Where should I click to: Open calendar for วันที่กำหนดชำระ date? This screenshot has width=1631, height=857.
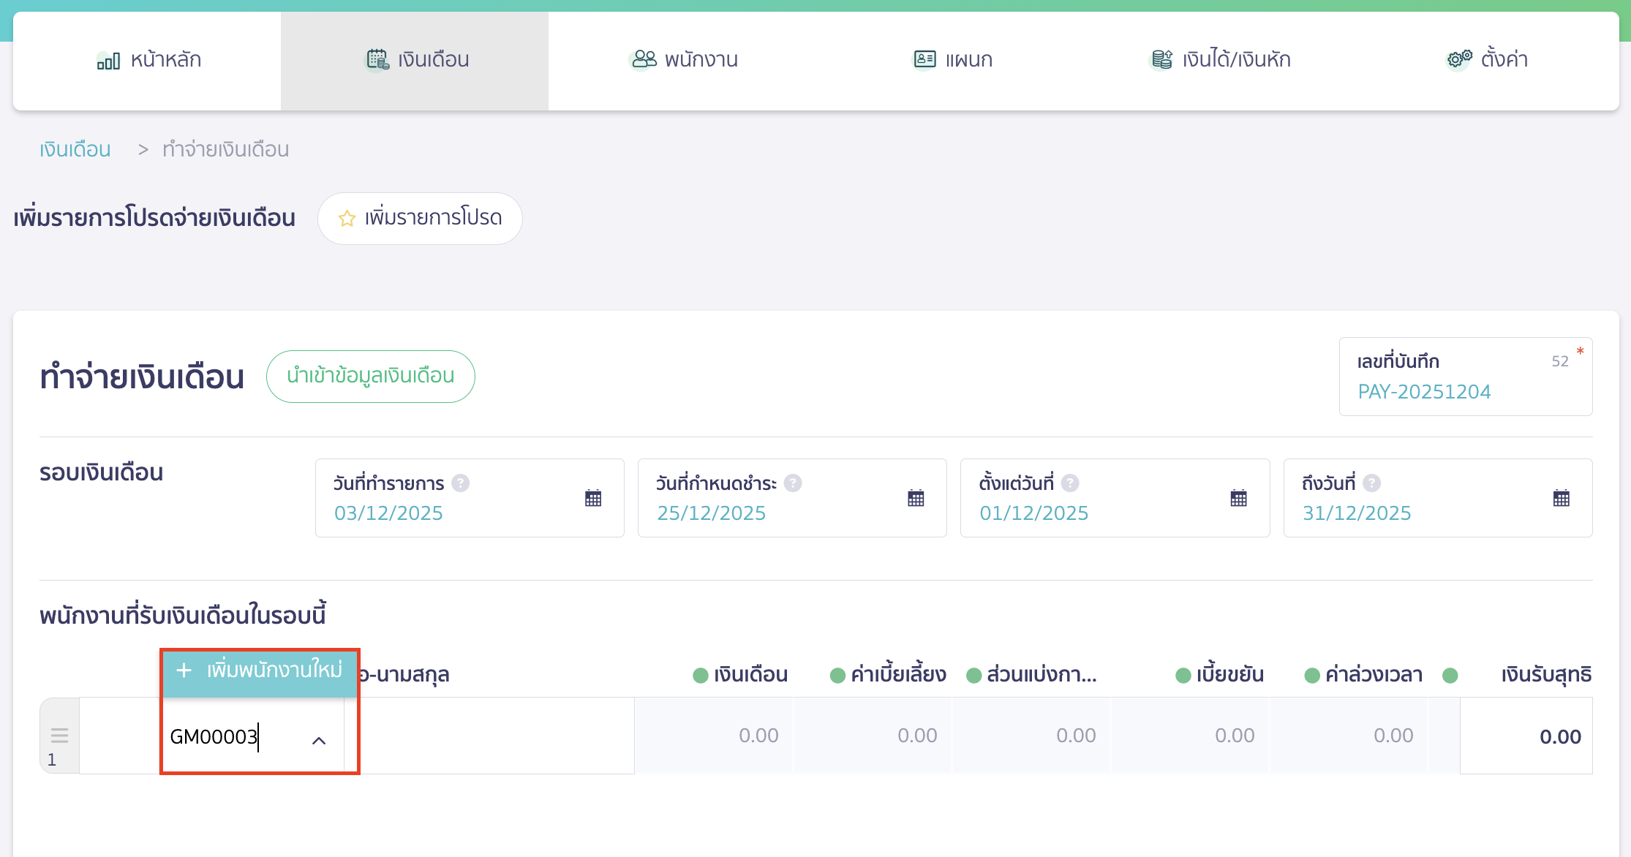point(916,499)
